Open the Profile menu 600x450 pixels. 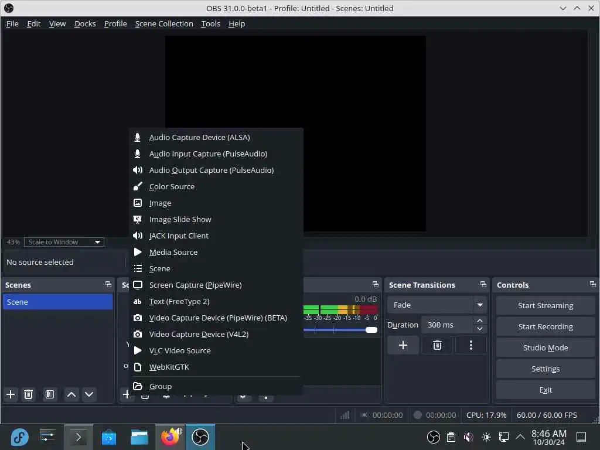click(115, 23)
